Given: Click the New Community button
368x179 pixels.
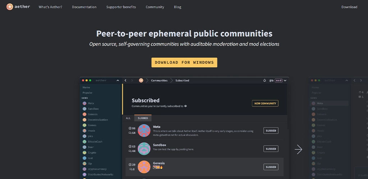Looking at the screenshot, I should coord(265,103).
